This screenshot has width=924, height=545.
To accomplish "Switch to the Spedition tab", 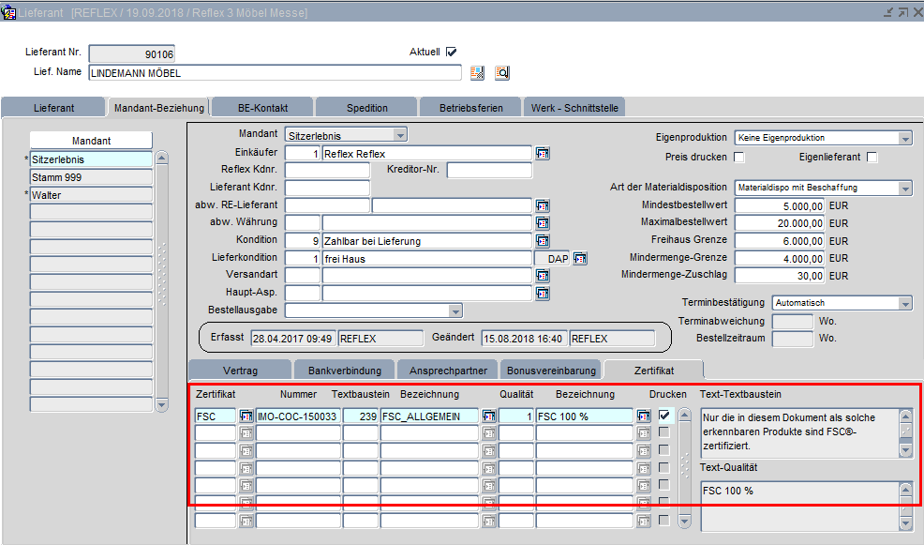I will [366, 108].
